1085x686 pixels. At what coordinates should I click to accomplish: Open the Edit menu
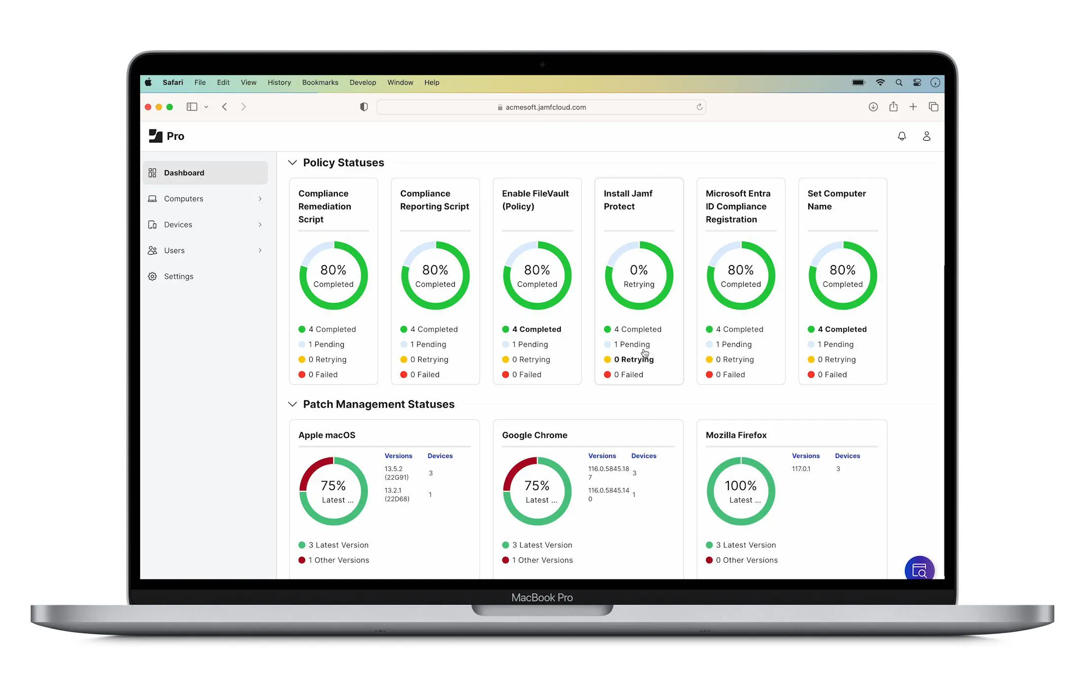pos(223,82)
